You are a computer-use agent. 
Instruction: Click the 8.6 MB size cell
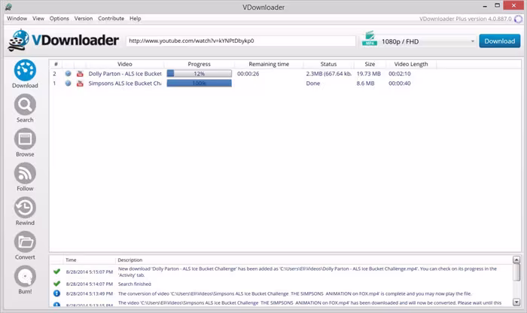point(365,84)
